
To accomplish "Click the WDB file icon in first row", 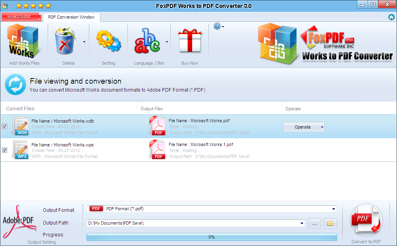I will point(21,126).
